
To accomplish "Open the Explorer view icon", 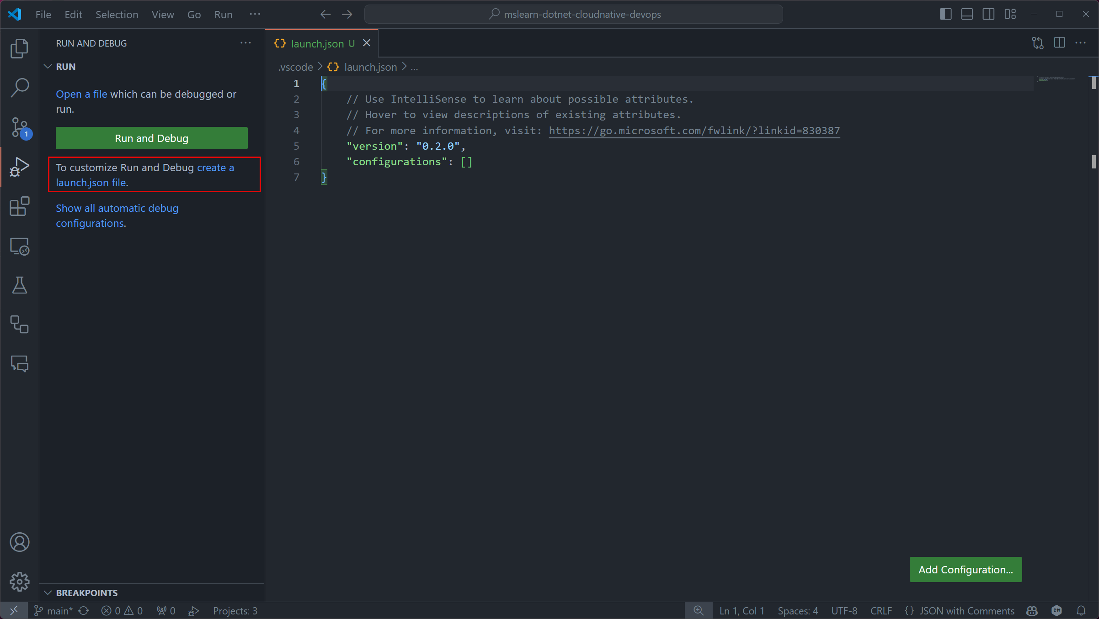I will [19, 48].
